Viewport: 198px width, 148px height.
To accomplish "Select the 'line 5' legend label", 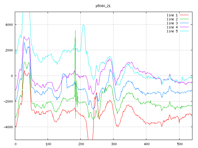I will tap(172, 31).
